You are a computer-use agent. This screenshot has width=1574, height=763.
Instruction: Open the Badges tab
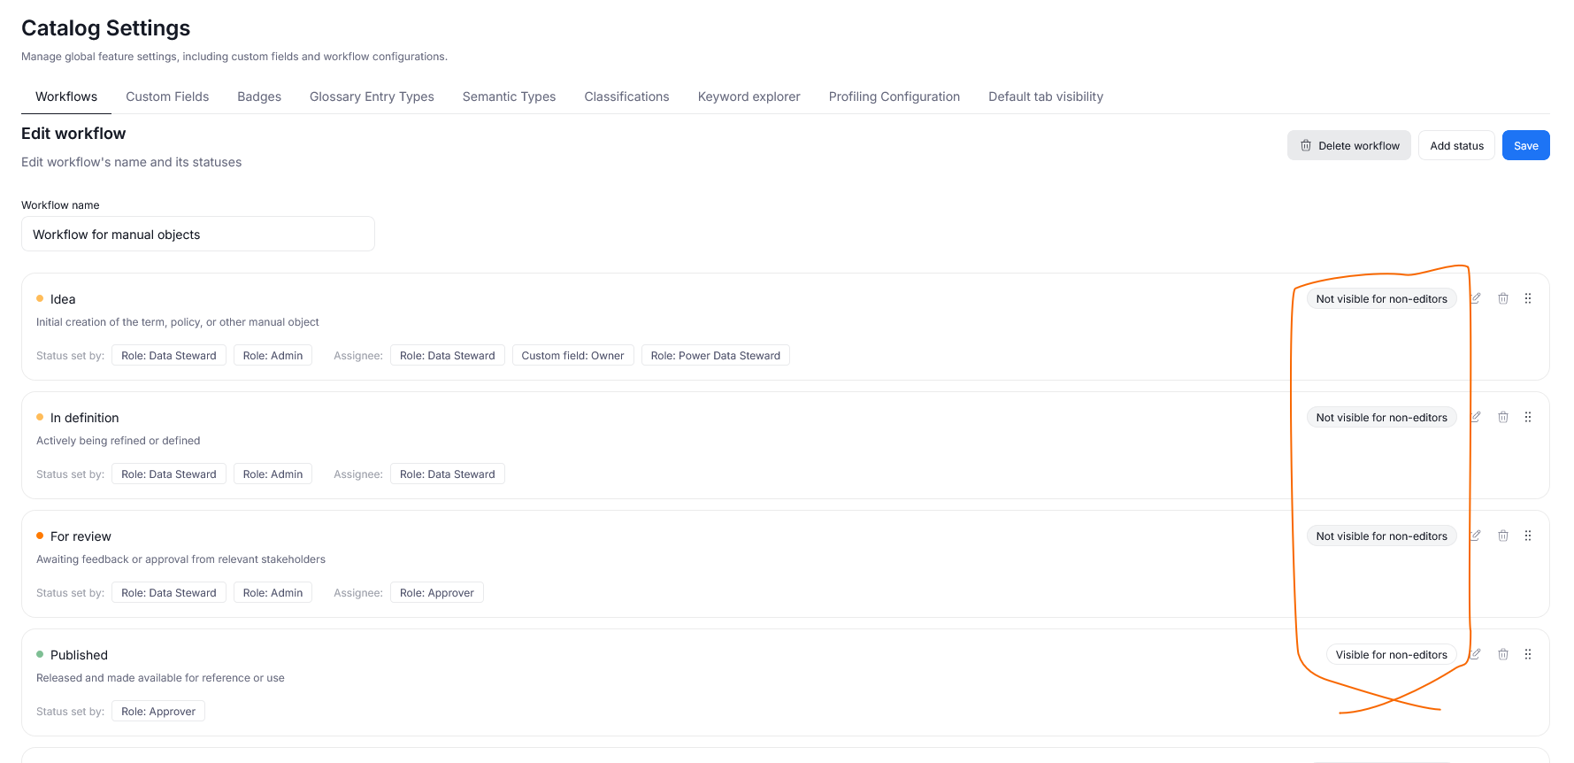pos(259,96)
